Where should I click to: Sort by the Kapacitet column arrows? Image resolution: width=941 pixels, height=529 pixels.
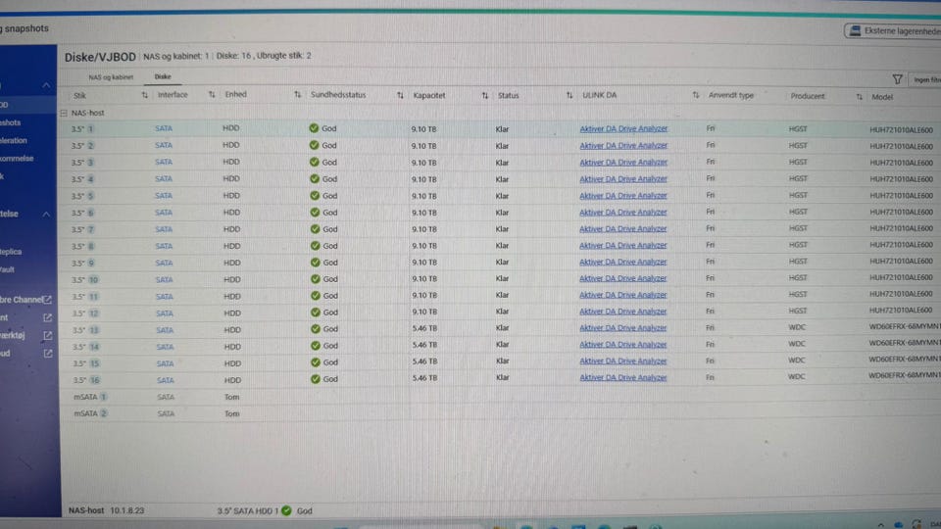pos(485,95)
